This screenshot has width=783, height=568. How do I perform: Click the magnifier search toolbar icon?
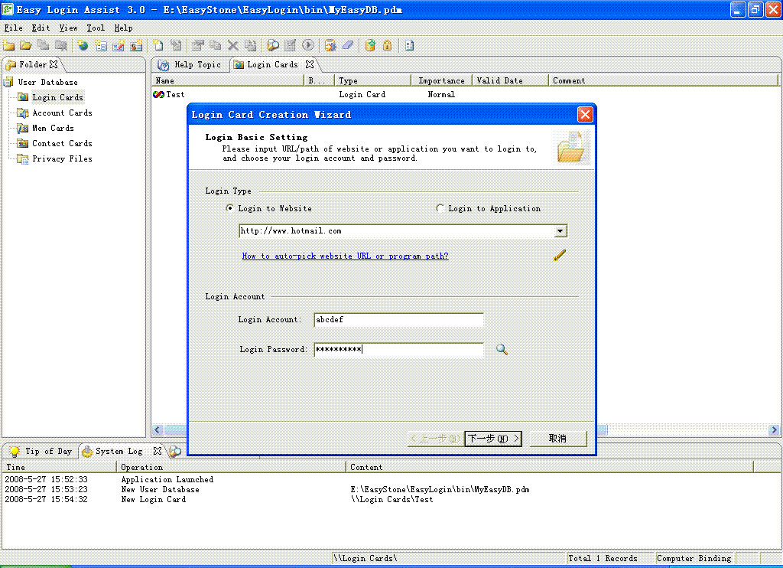(x=272, y=46)
